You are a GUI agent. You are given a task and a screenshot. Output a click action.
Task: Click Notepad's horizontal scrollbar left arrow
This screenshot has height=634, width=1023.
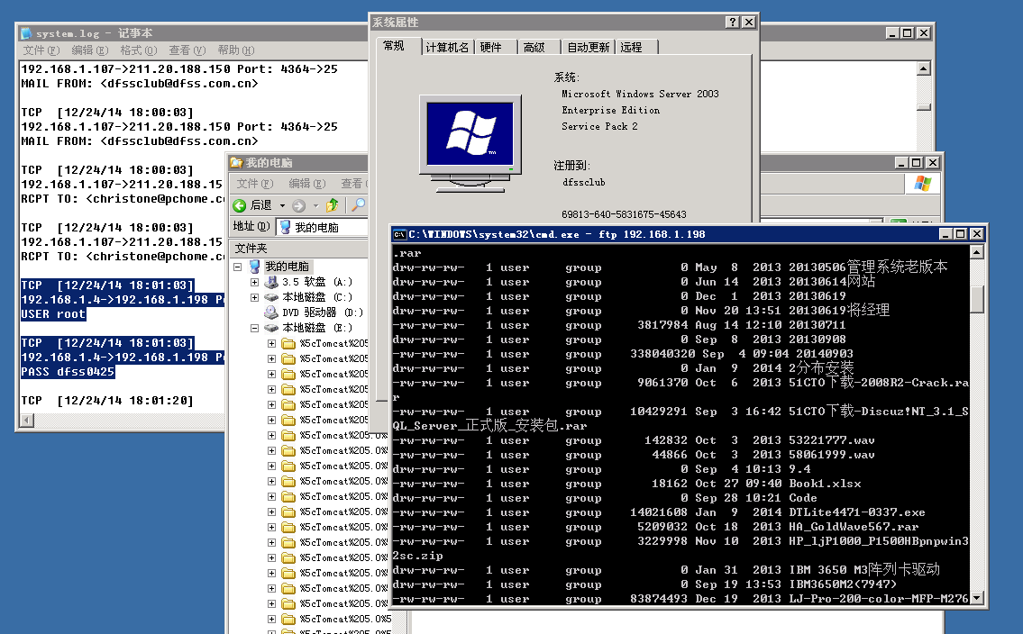pyautogui.click(x=27, y=421)
